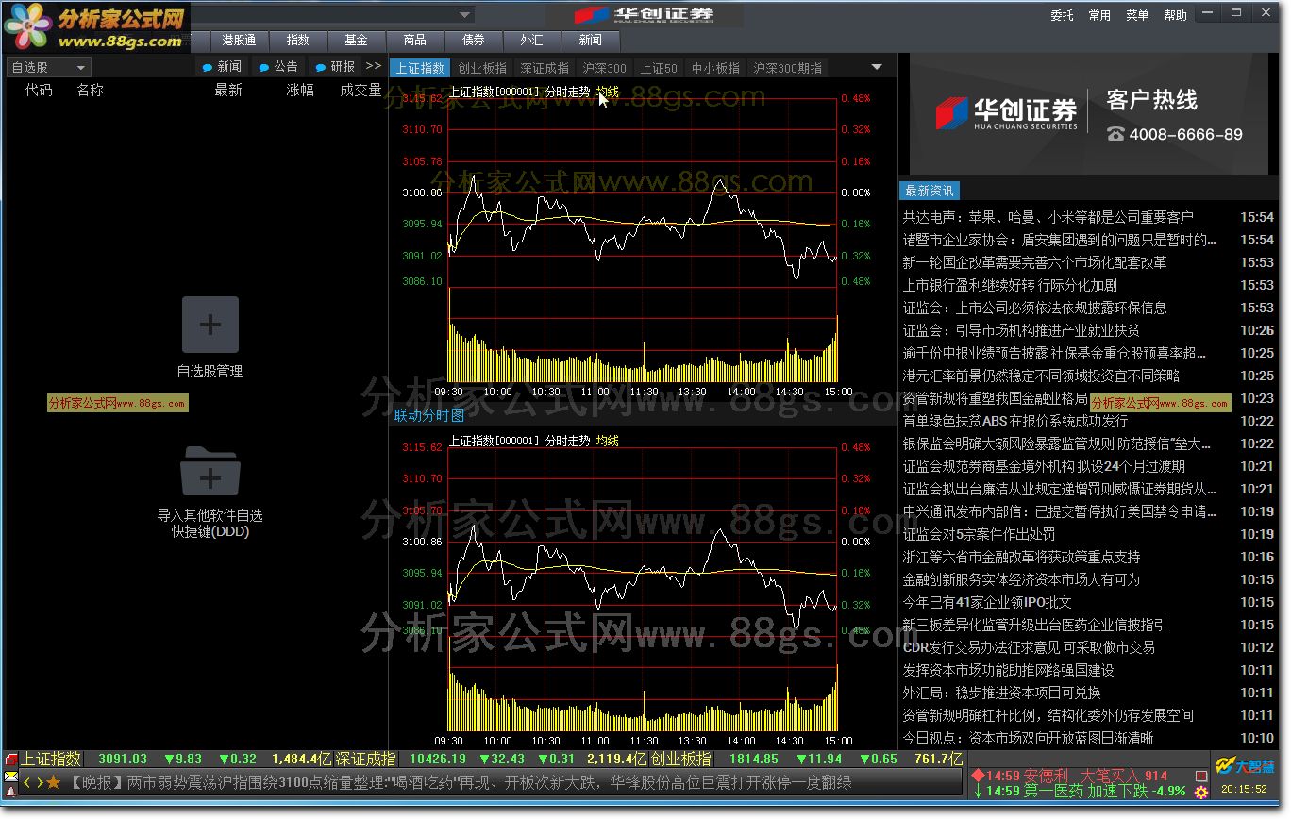Click the 均线 legend in upper chart
The width and height of the screenshot is (1291, 819).
click(x=608, y=92)
